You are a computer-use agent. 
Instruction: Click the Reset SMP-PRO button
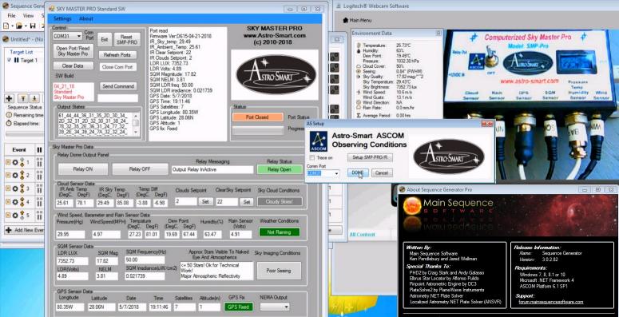tap(127, 39)
